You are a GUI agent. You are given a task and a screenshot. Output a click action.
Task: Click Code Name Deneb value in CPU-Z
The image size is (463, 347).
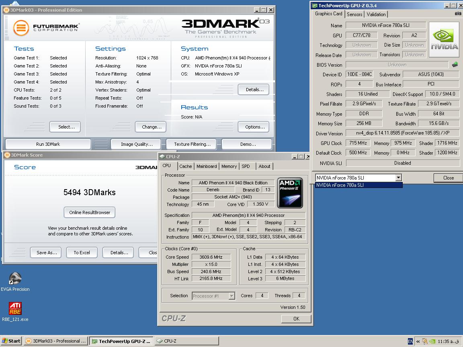[x=213, y=190]
